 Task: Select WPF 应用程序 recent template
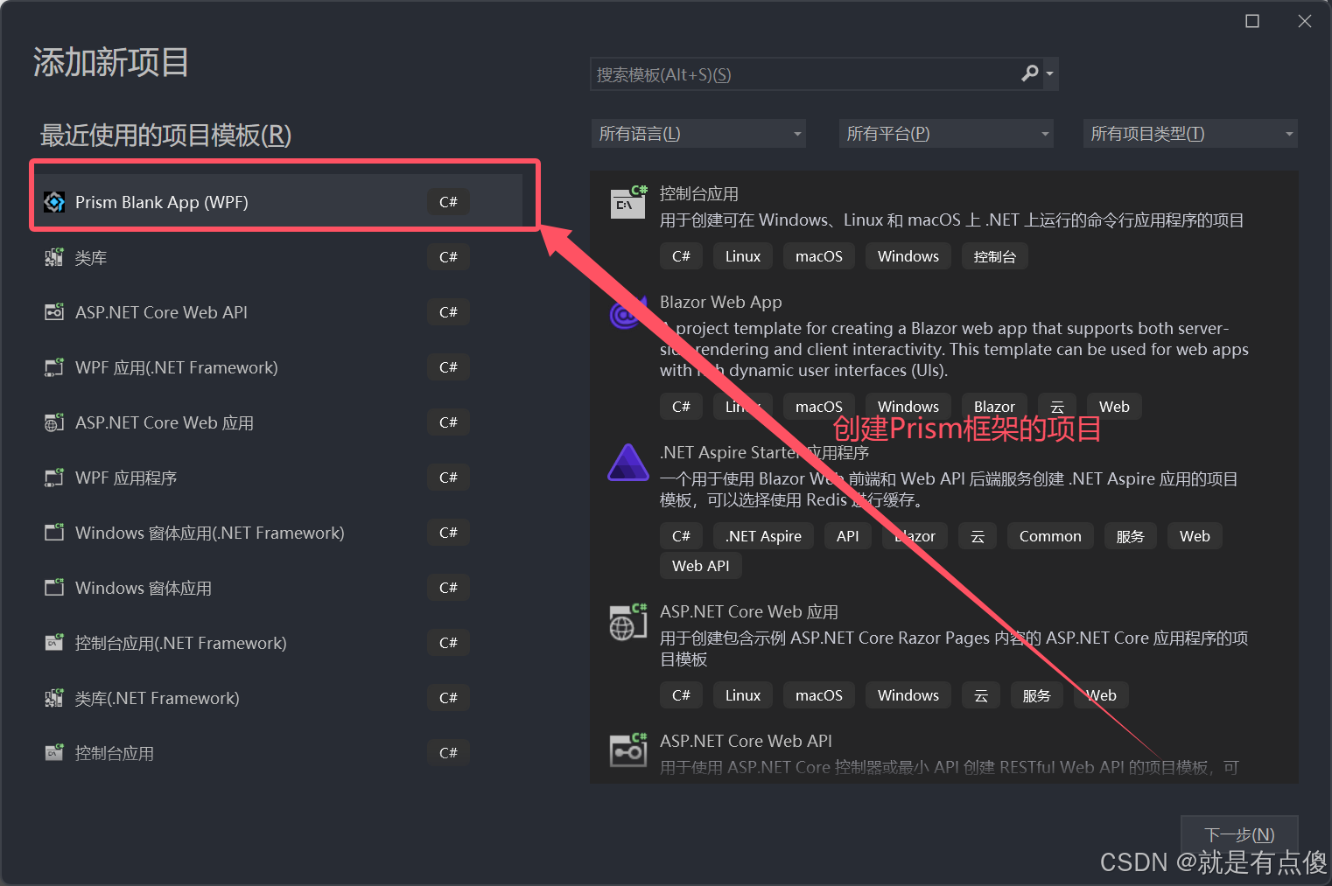coord(279,478)
